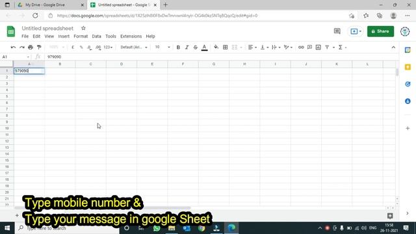This screenshot has width=416, height=234.
Task: Select column B header
Action: (60, 64)
